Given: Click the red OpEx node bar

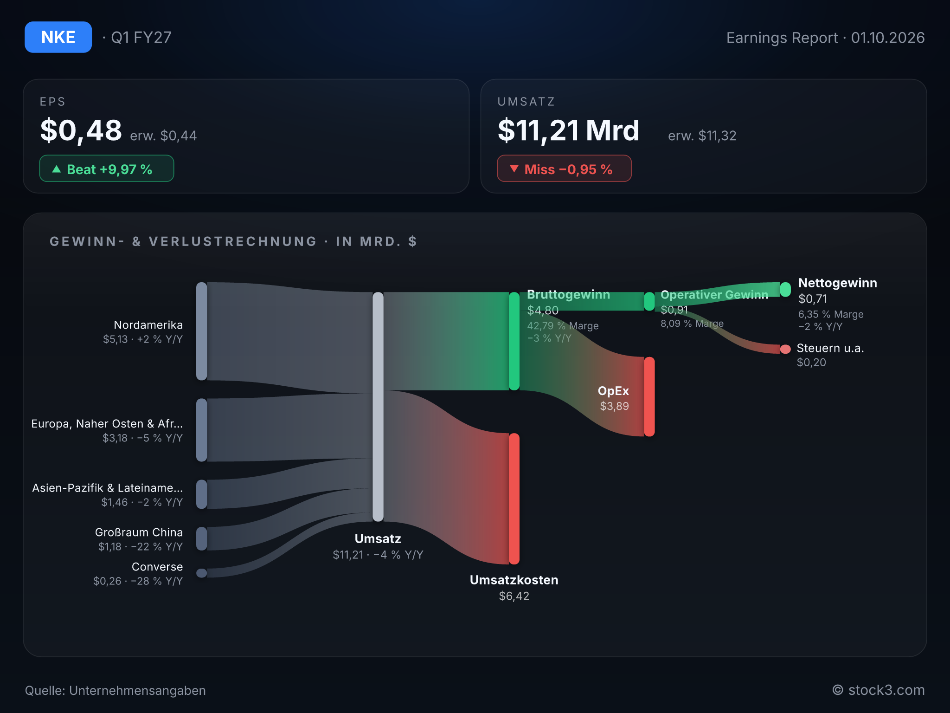Looking at the screenshot, I should click(649, 396).
